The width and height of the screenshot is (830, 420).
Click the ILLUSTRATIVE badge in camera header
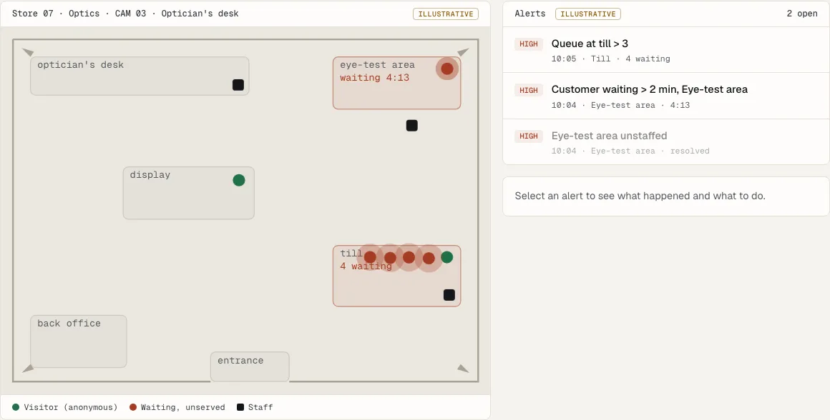446,14
